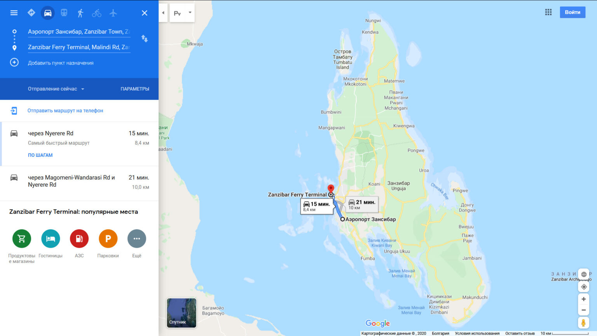The image size is (597, 336).
Task: Select route через Magomeni-Wandarasi Rd
Action: 79,183
